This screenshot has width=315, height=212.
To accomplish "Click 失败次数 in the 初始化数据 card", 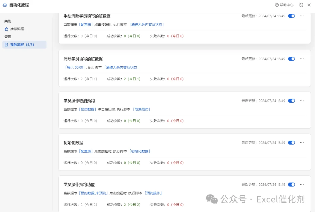I will 167,163.
